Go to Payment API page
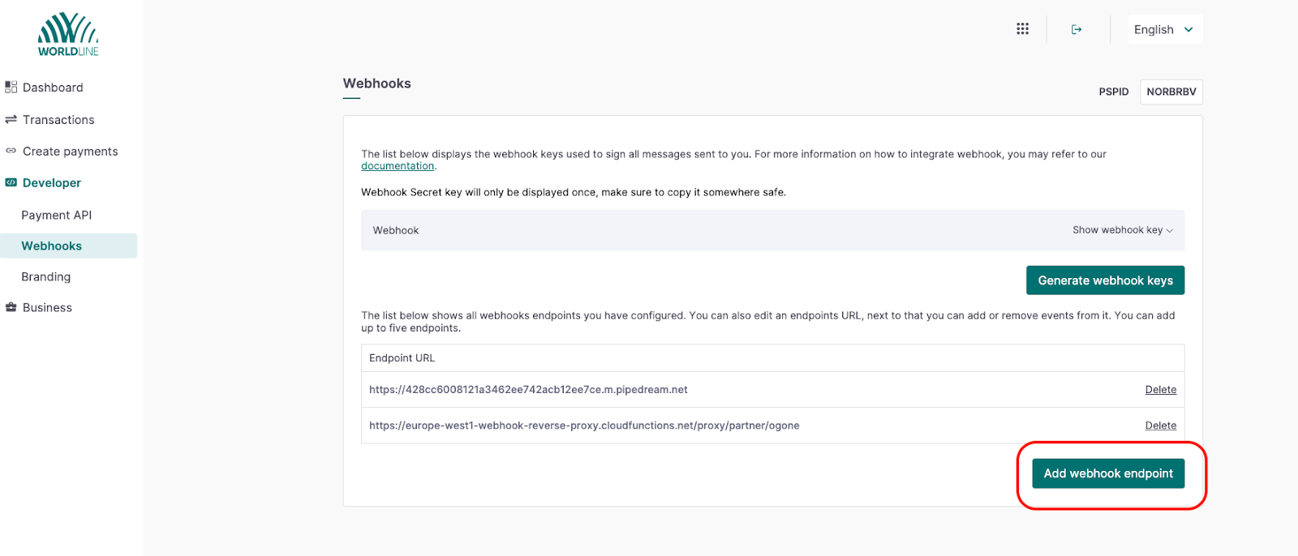Viewport: 1298px width, 556px height. pyautogui.click(x=57, y=216)
